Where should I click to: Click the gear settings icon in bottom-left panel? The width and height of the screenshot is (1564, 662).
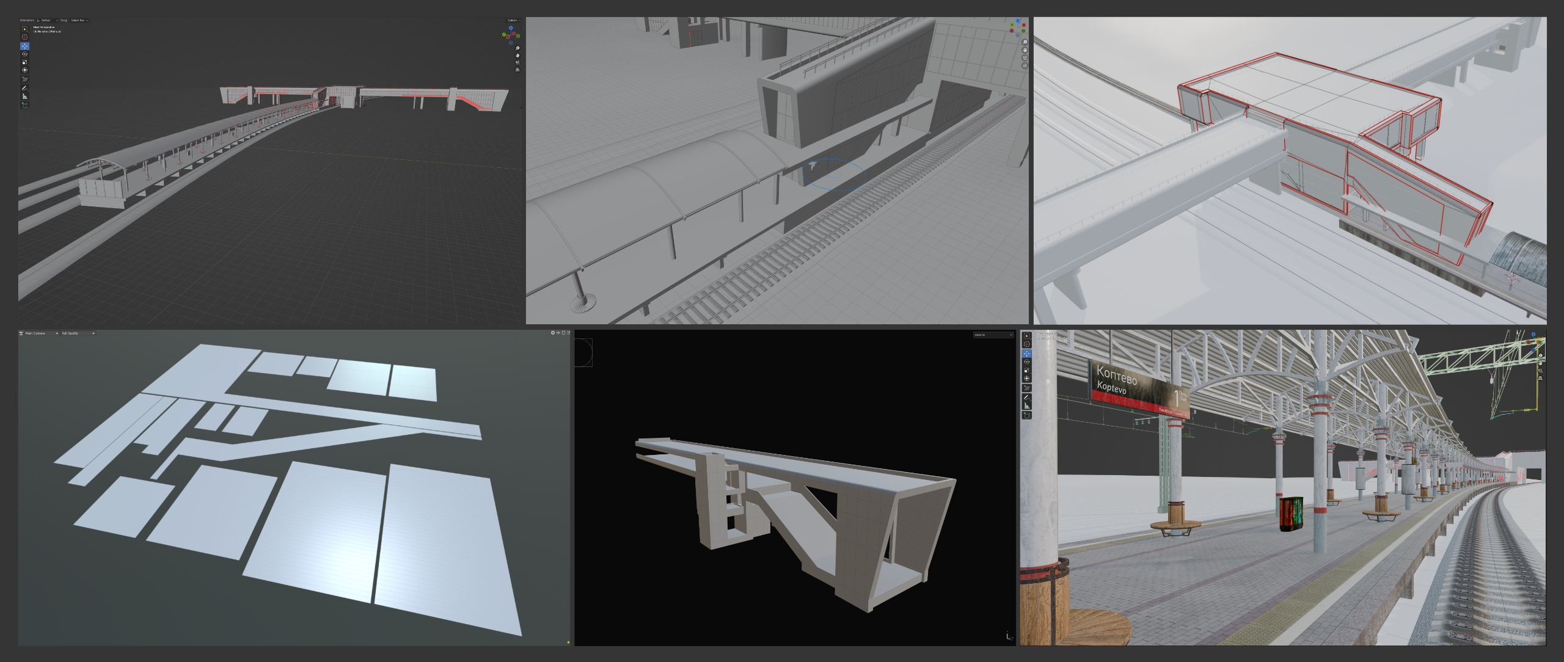[553, 333]
